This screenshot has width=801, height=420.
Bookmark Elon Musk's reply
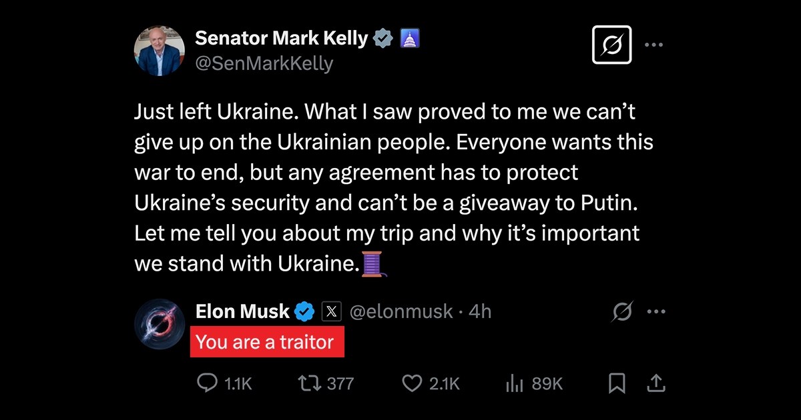point(616,383)
